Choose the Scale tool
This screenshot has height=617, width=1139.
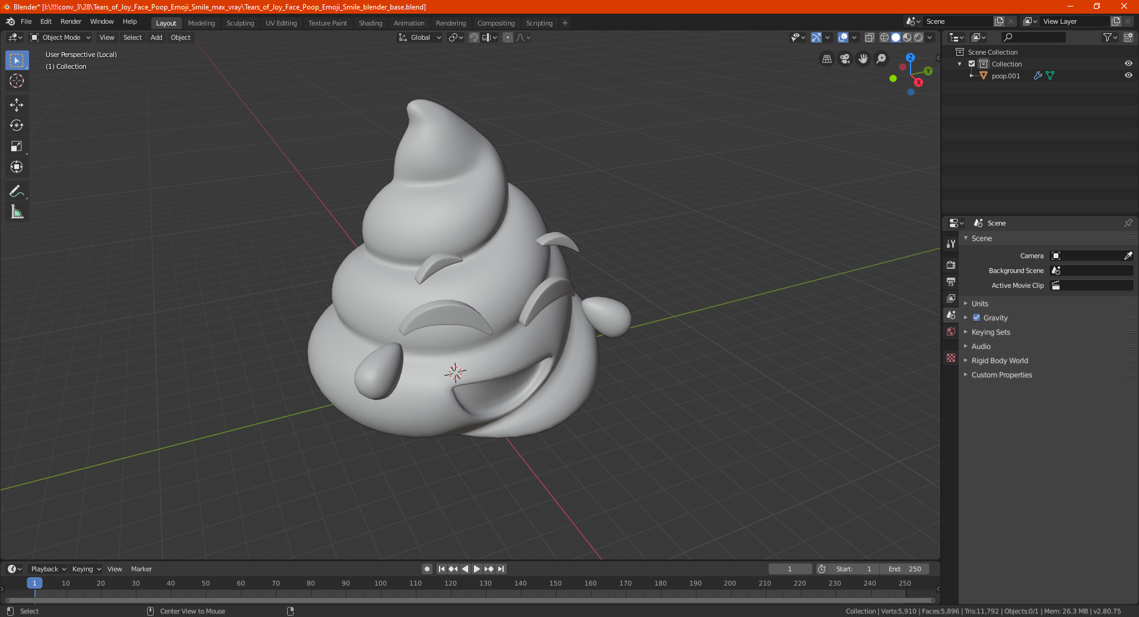(x=17, y=147)
